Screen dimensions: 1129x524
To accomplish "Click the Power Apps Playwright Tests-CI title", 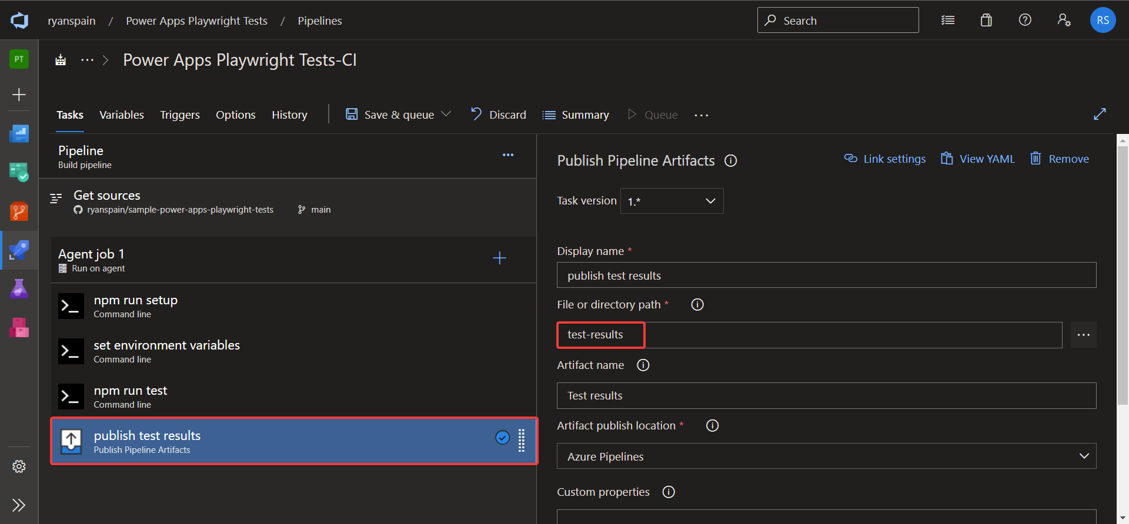I will tap(240, 60).
